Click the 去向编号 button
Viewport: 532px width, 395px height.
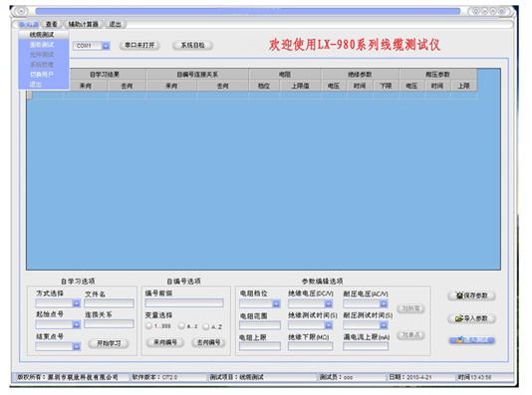coord(208,343)
